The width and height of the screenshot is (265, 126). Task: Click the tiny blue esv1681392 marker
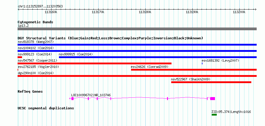[x=202, y=63]
